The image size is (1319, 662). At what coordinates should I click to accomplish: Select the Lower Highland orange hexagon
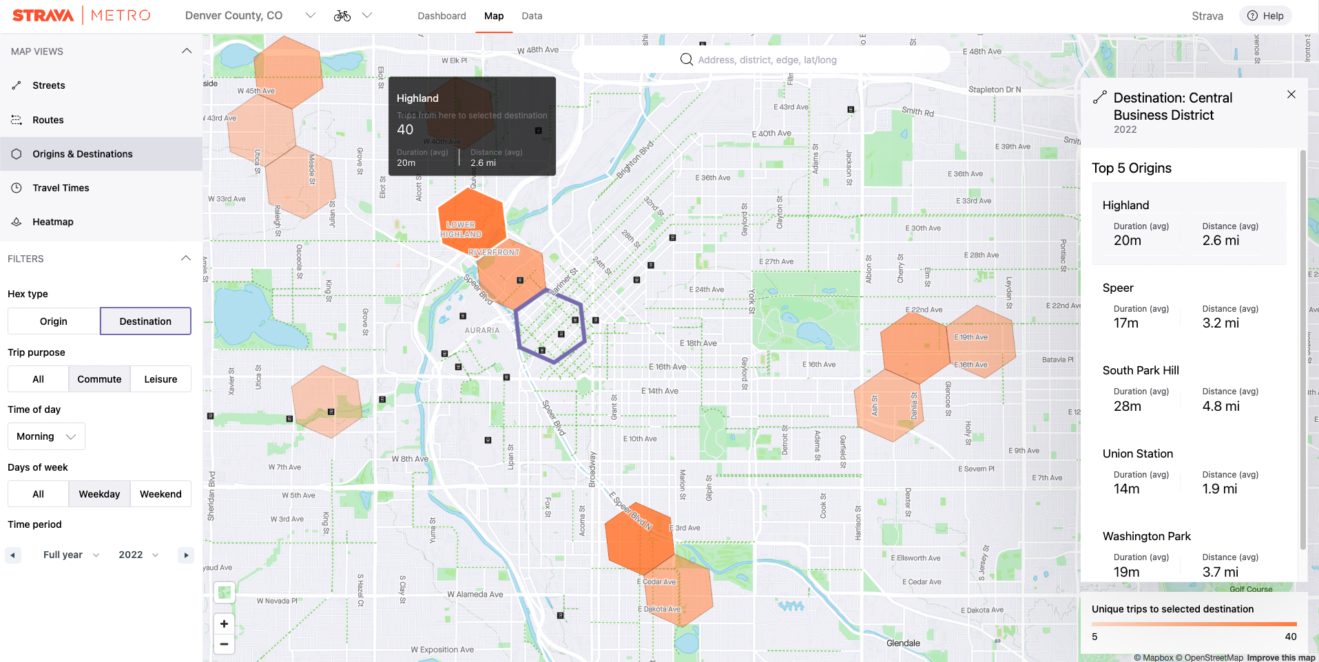click(x=472, y=222)
